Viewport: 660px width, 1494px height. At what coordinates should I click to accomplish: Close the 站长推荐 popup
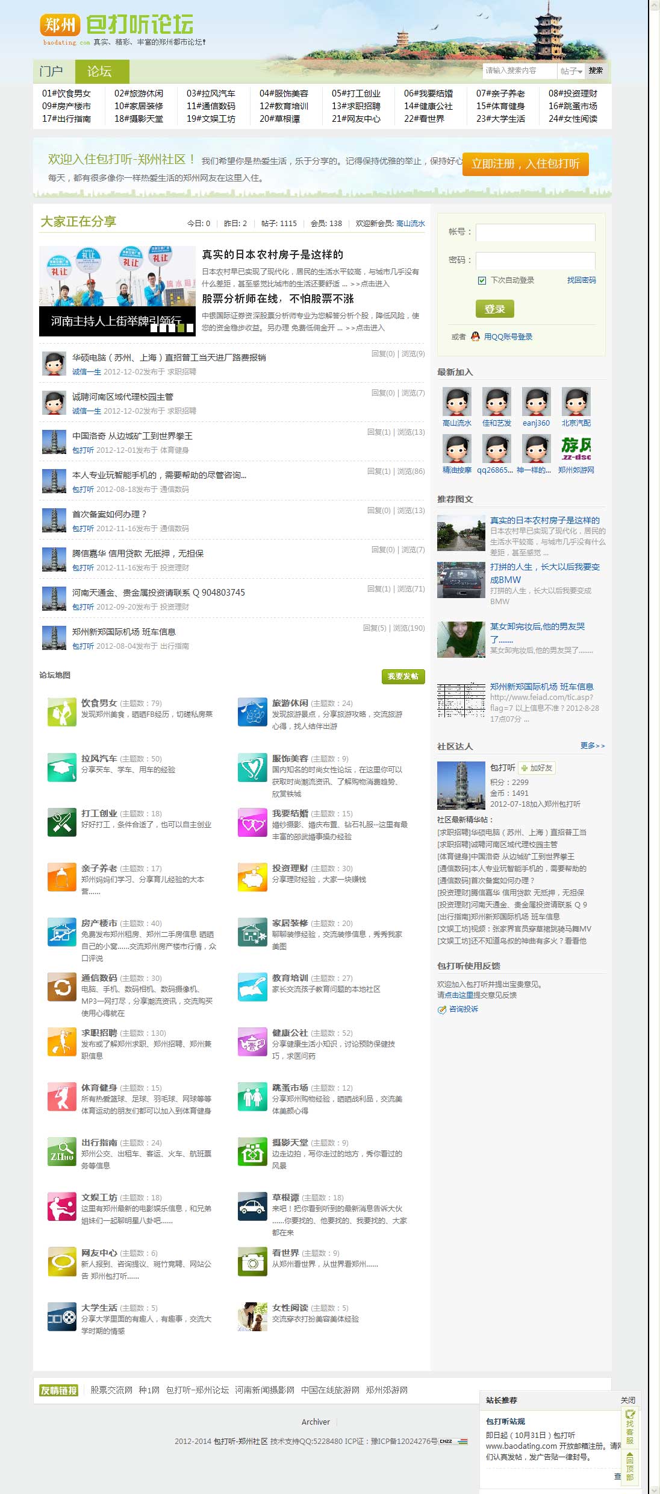click(x=628, y=1400)
